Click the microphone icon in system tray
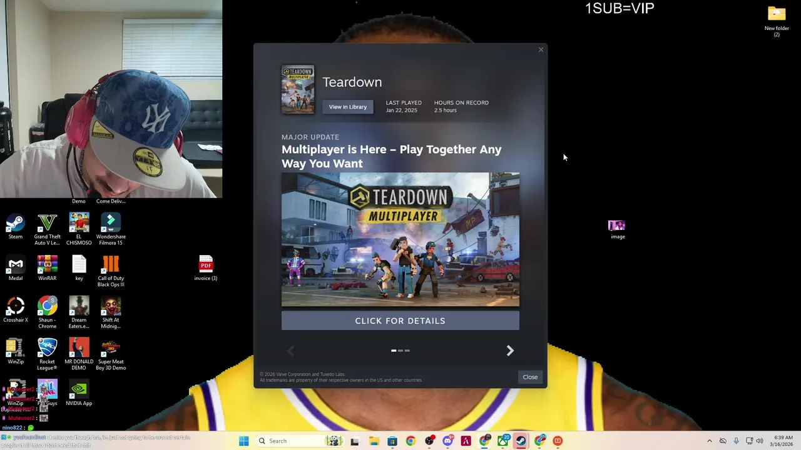 point(736,441)
